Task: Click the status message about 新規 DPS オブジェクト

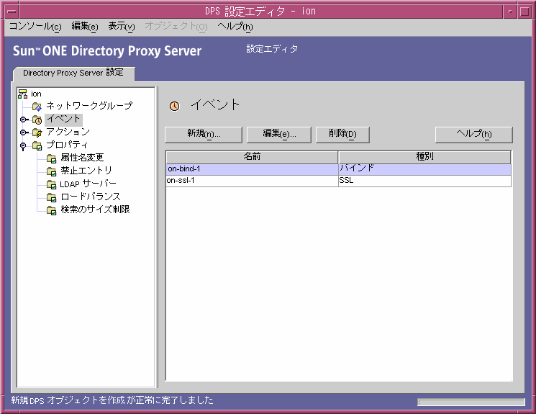Action: tap(112, 400)
